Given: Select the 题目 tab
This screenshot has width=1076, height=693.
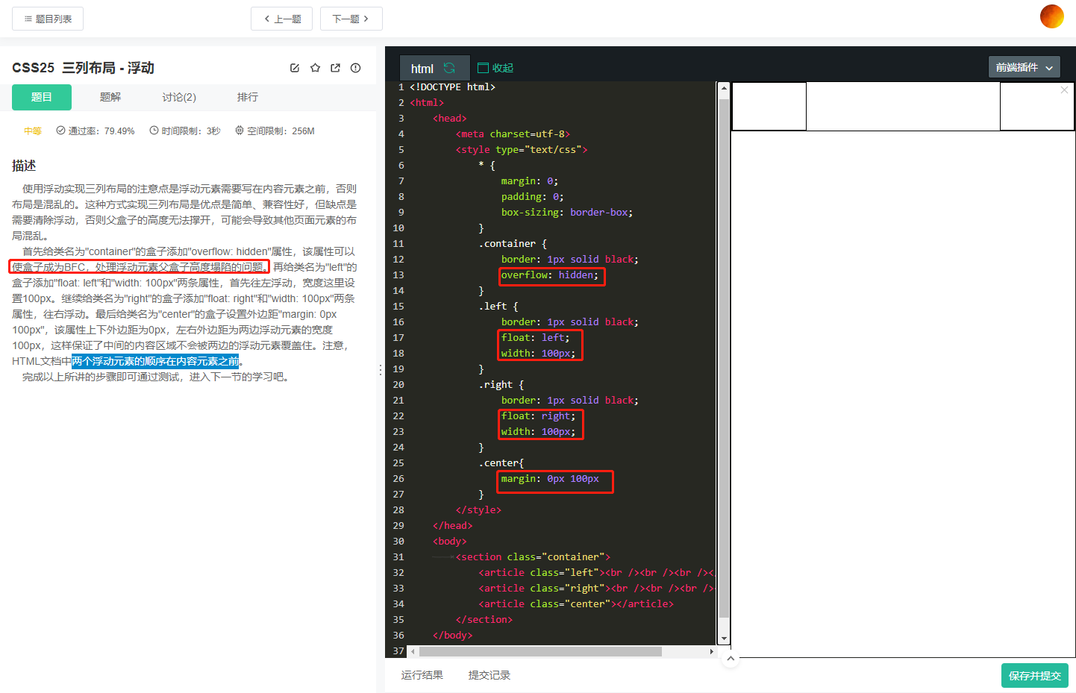Looking at the screenshot, I should (x=42, y=97).
